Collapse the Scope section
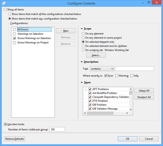The image size is (163, 146). click(x=81, y=29)
